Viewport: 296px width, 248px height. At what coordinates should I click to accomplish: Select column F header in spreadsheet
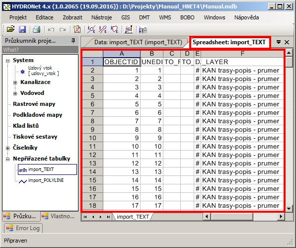242,54
